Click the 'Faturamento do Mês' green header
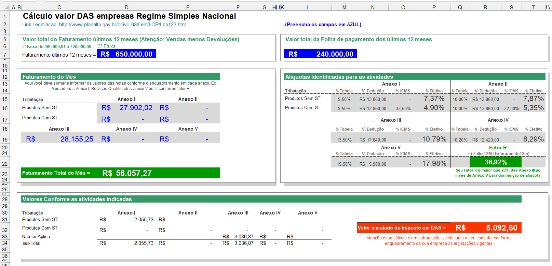The height and width of the screenshot is (266, 552). (120, 77)
